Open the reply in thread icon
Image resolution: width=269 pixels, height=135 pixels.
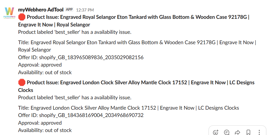click(x=227, y=132)
